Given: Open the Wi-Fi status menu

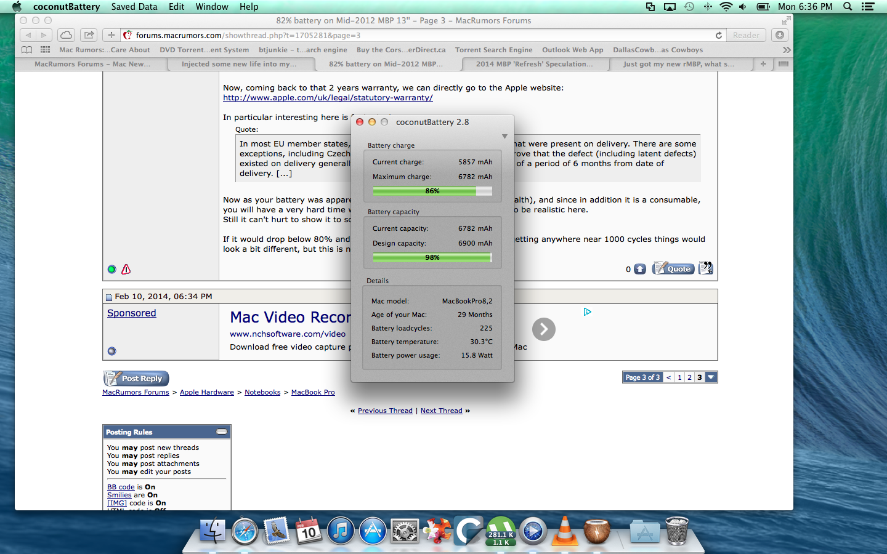Looking at the screenshot, I should [x=726, y=7].
